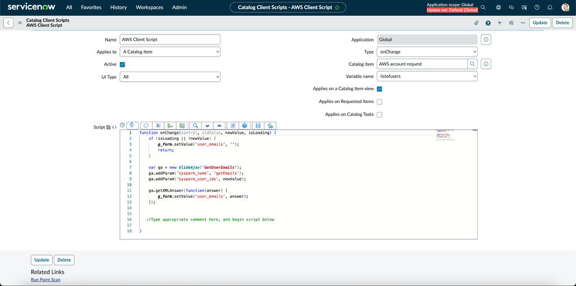Open the UI Type dropdown
The width and height of the screenshot is (576, 286).
(x=170, y=77)
